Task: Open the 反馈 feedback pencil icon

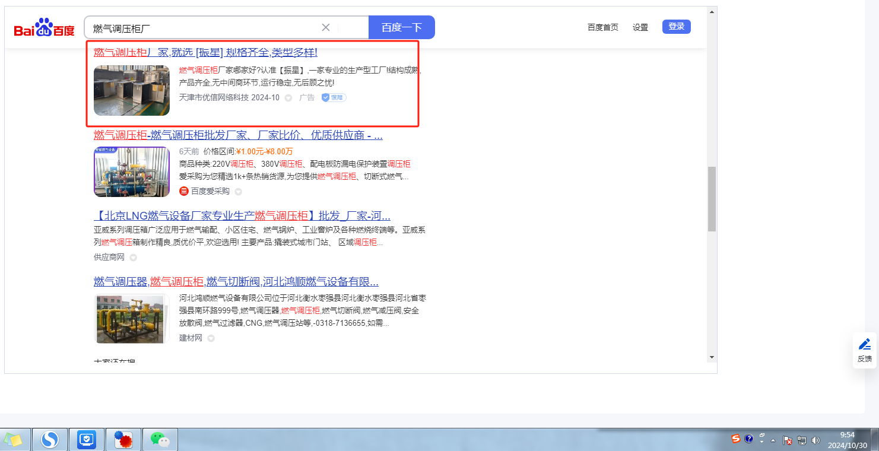Action: tap(865, 344)
